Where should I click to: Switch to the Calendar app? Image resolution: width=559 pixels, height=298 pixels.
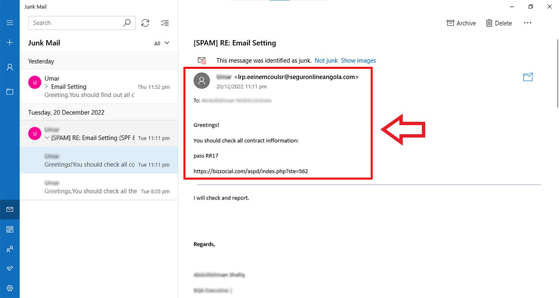pyautogui.click(x=10, y=229)
